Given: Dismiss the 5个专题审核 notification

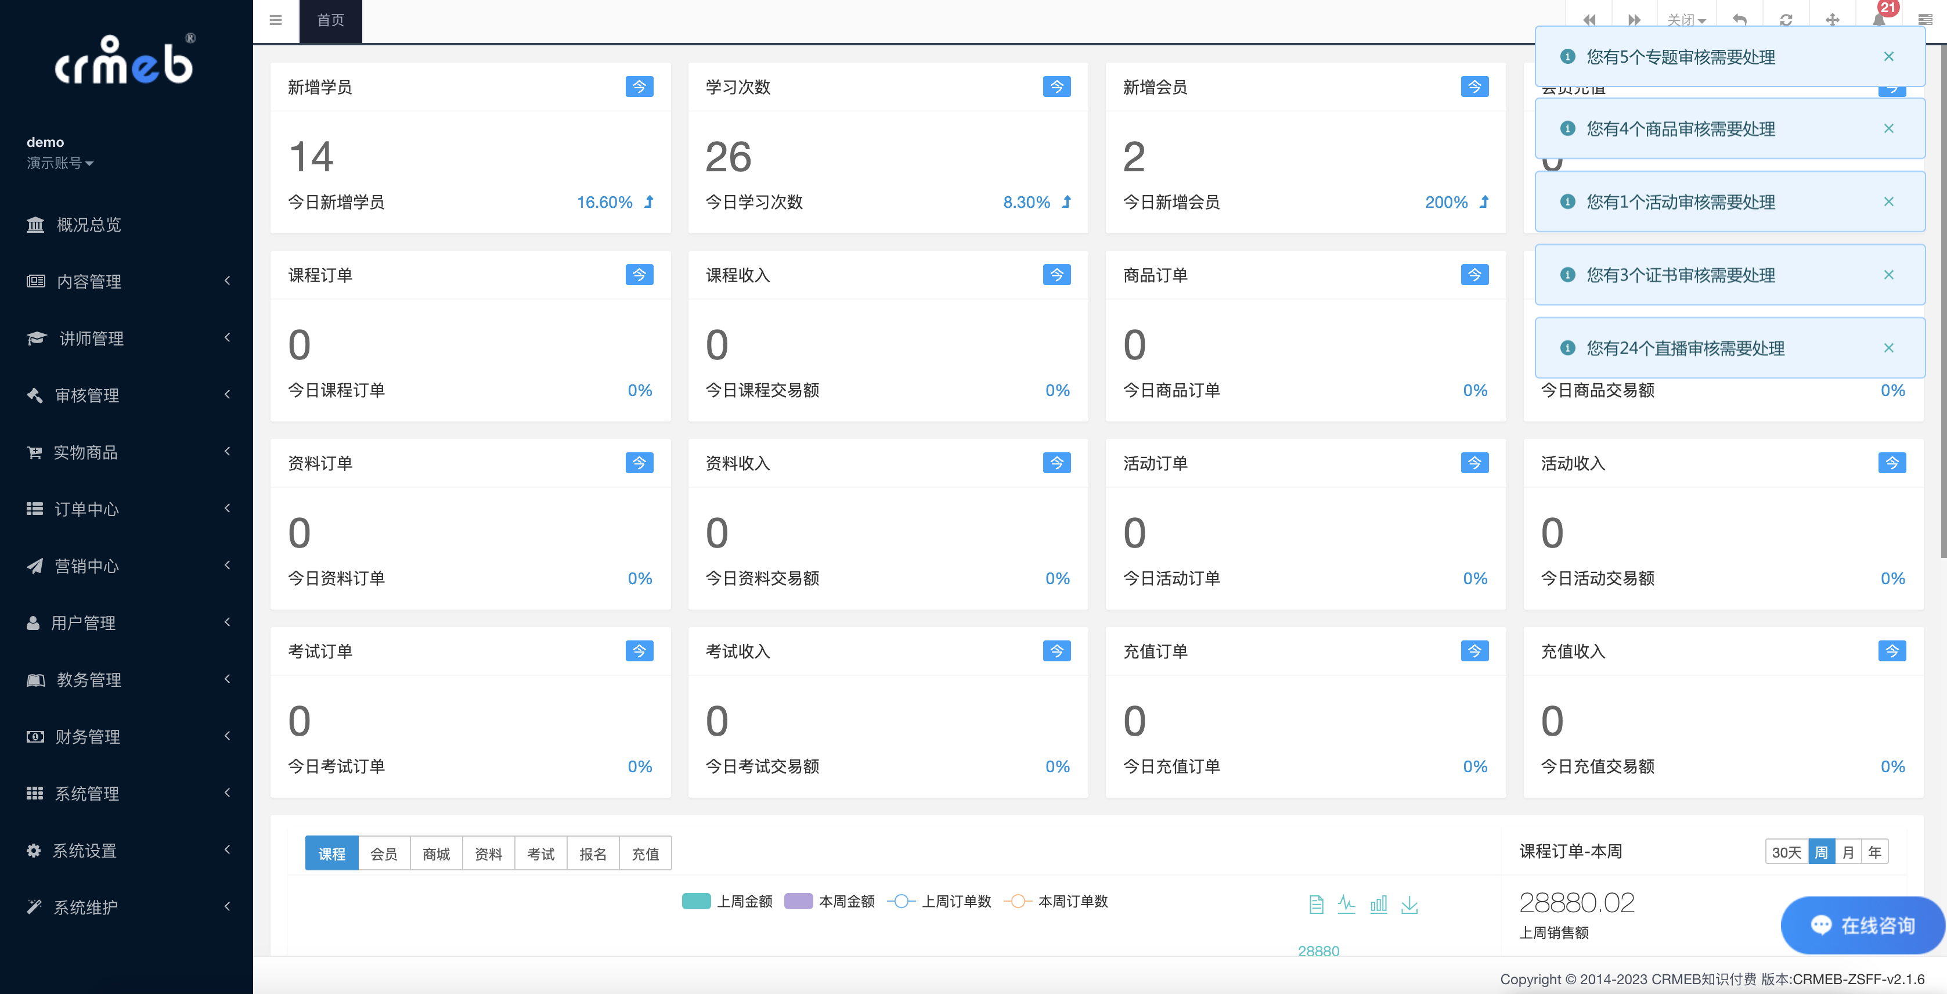Looking at the screenshot, I should click(x=1888, y=57).
